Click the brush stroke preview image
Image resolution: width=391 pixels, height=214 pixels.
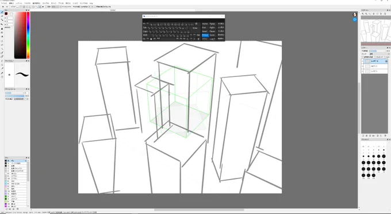[x=22, y=75]
